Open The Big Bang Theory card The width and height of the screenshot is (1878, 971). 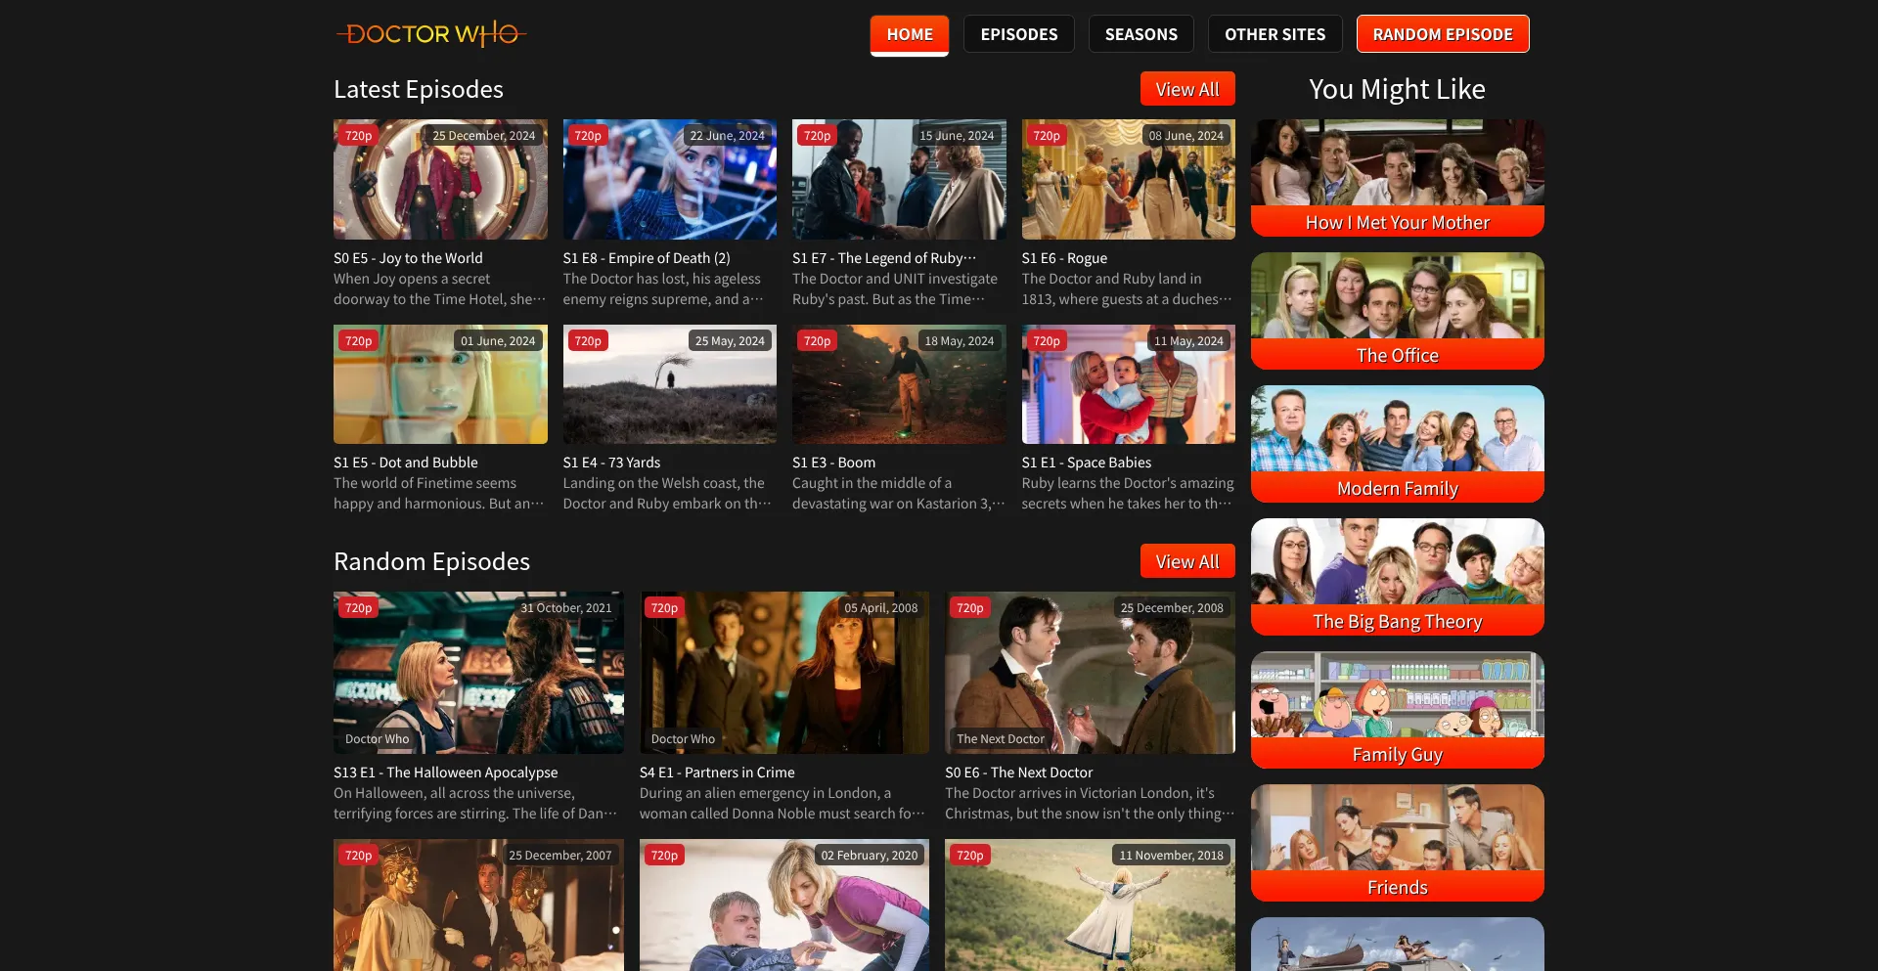click(1398, 577)
